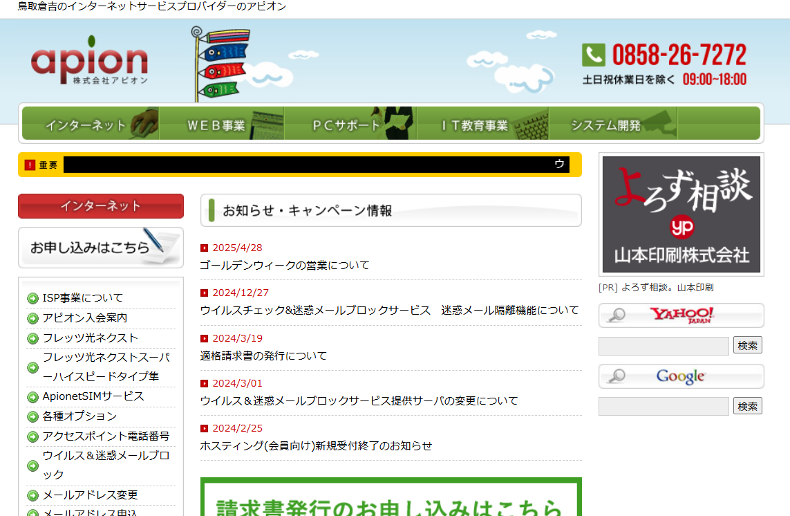The height and width of the screenshot is (516, 790).
Task: Click the red square marker before 2025/4/28
Action: (x=205, y=247)
